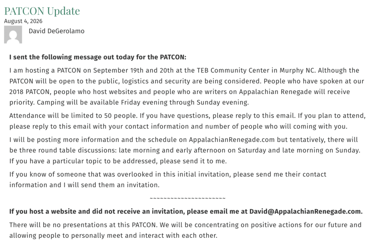Click the tilde separator line
This screenshot has height=252, width=374.
pos(187,198)
